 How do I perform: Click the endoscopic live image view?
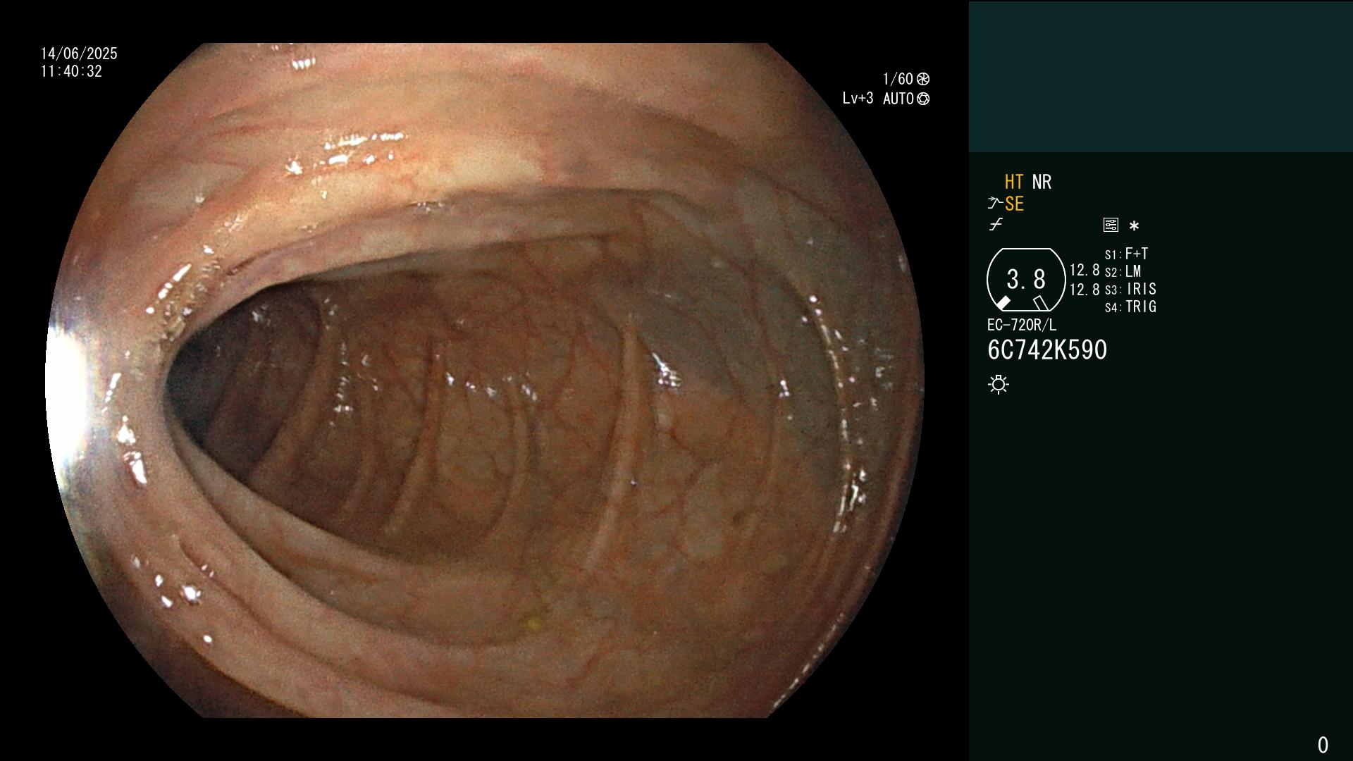485,380
